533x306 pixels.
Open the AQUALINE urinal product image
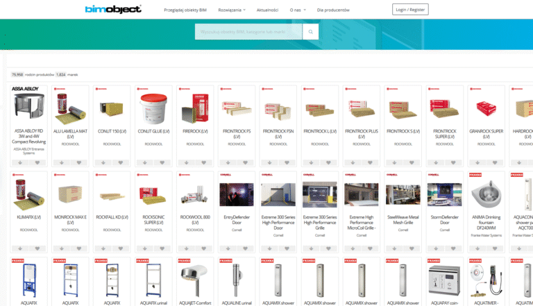click(237, 280)
